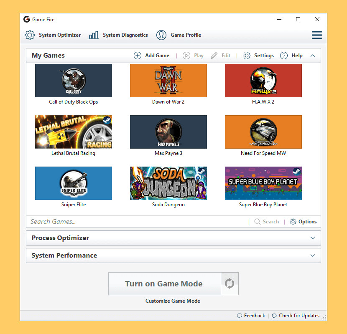Click the My Games Settings gear icon
Viewport: 347px width, 334px height.
coord(247,56)
